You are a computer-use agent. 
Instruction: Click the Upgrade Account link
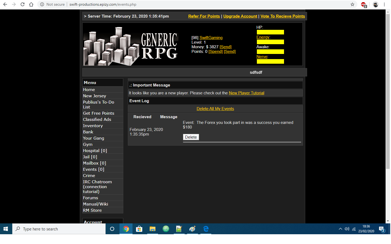coord(240,16)
